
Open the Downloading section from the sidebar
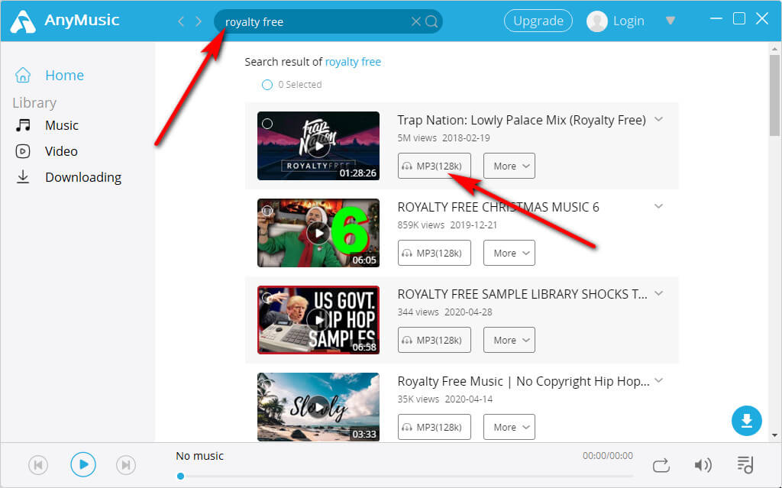coord(83,176)
